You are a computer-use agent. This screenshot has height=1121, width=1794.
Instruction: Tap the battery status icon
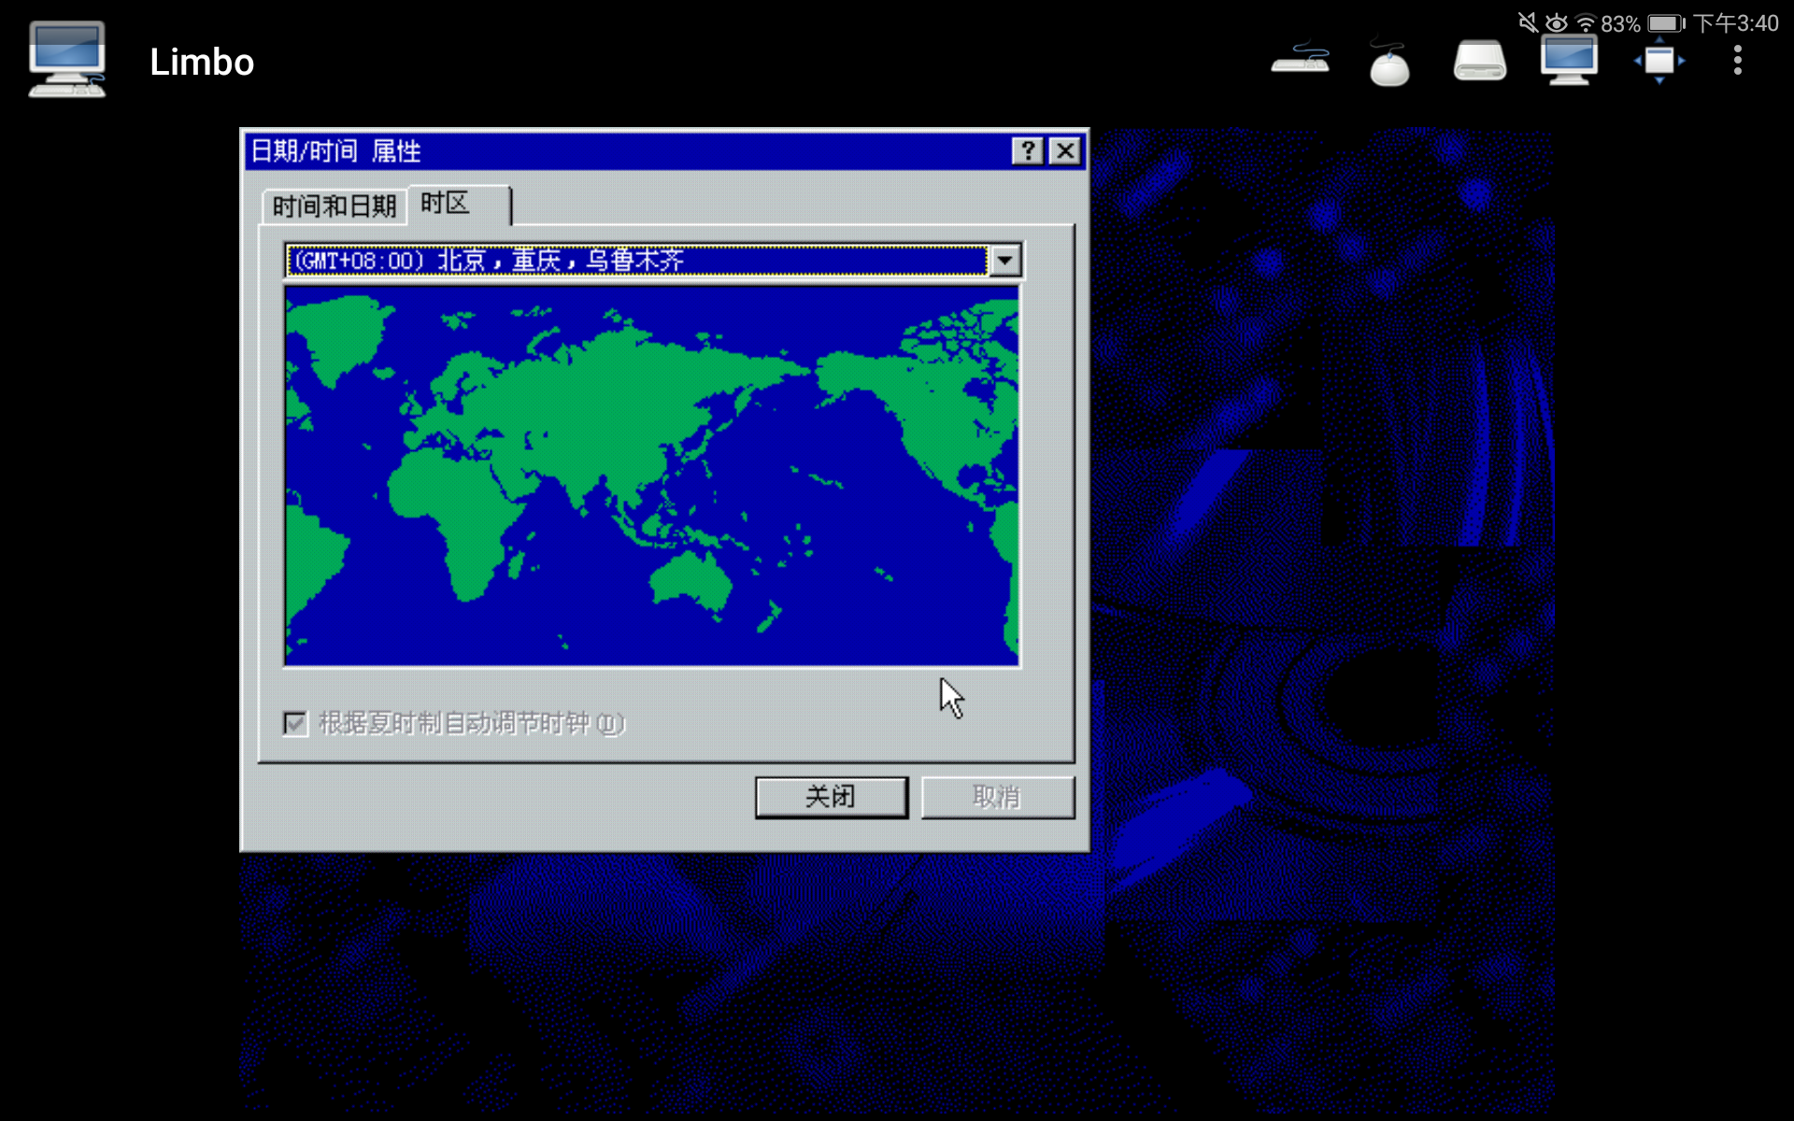pos(1666,22)
